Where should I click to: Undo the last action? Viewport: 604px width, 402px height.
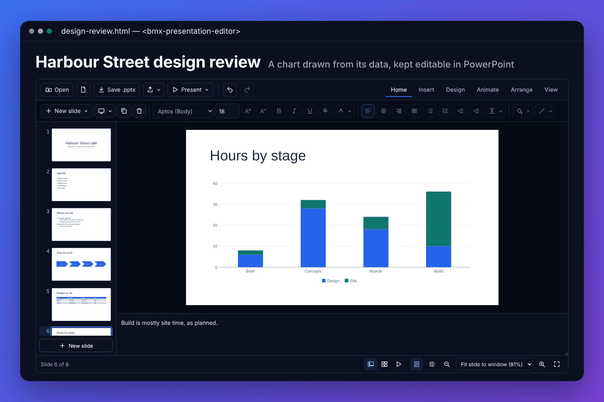[x=230, y=90]
